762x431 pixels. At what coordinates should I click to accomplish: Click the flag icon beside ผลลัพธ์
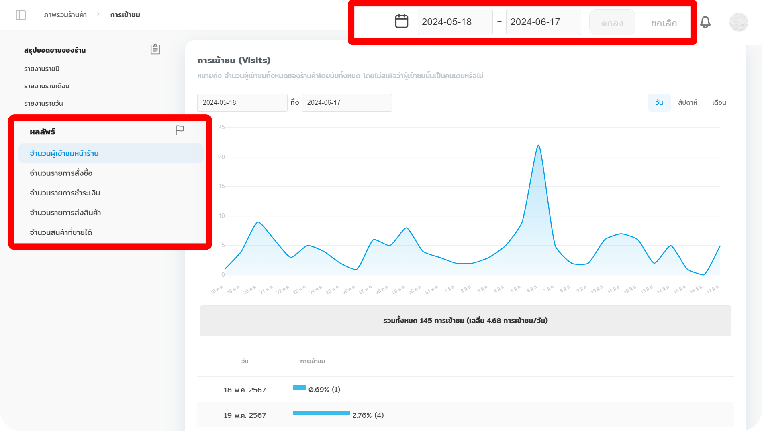pyautogui.click(x=180, y=130)
